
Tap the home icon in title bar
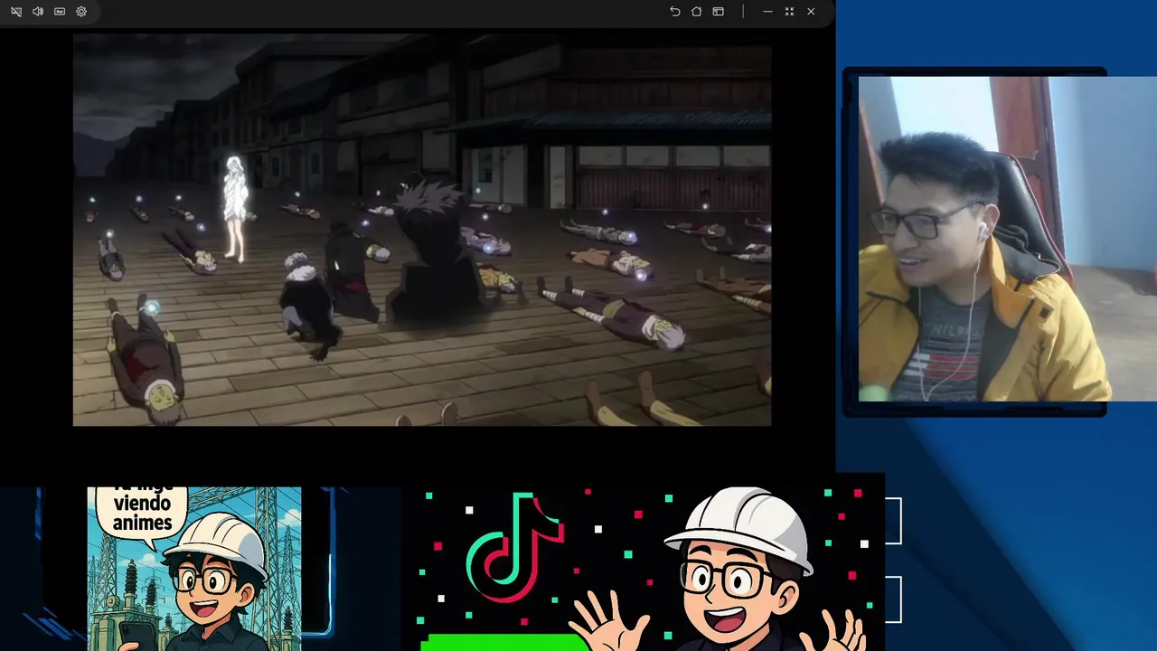pos(696,12)
